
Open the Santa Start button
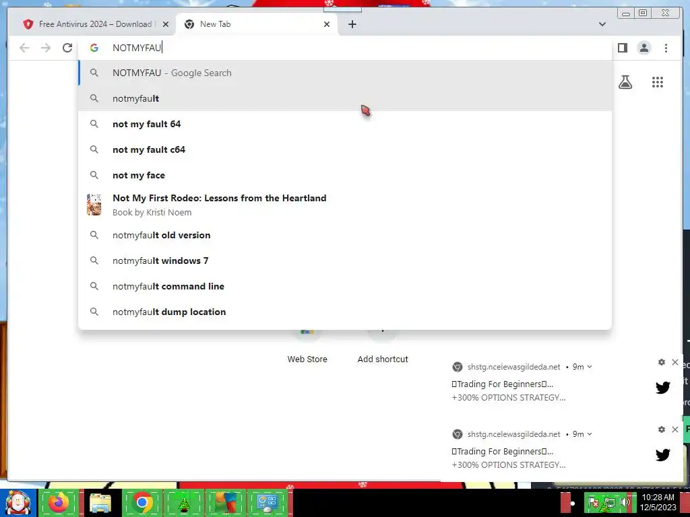pyautogui.click(x=18, y=503)
